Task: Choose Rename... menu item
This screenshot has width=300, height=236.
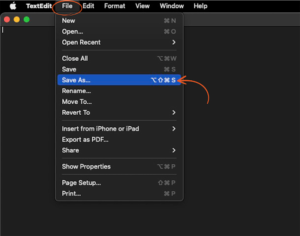Action: [x=119, y=91]
